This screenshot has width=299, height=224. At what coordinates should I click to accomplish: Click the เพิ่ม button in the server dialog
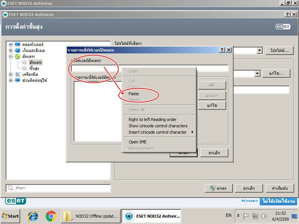(x=212, y=85)
